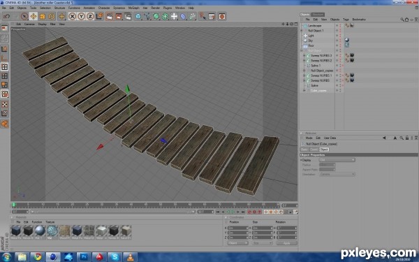Open the Deformer objects icon
This screenshot has width=419, height=262.
click(183, 16)
